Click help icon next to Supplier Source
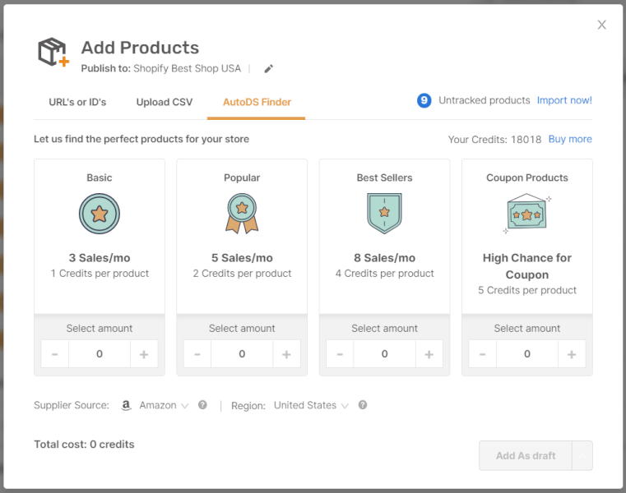The width and height of the screenshot is (626, 493). 203,405
